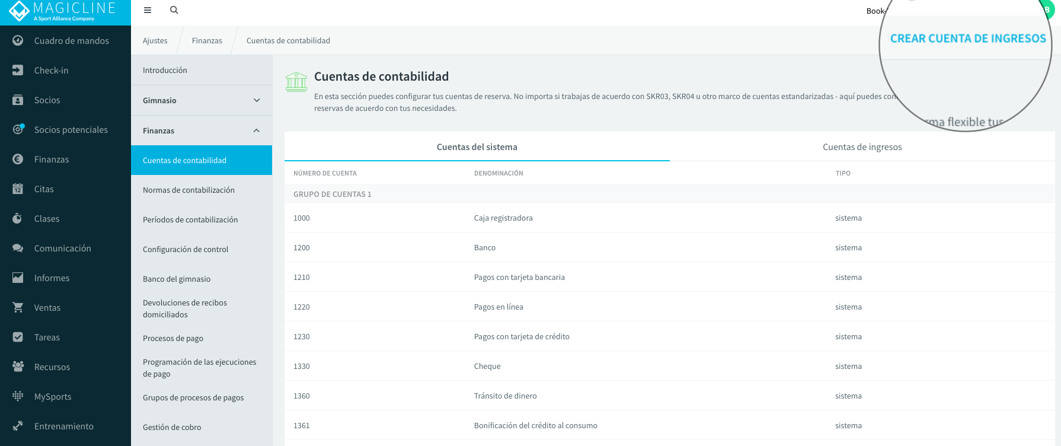The image size is (1061, 446).
Task: Expand the Gimnasio section chevron
Action: click(x=257, y=100)
